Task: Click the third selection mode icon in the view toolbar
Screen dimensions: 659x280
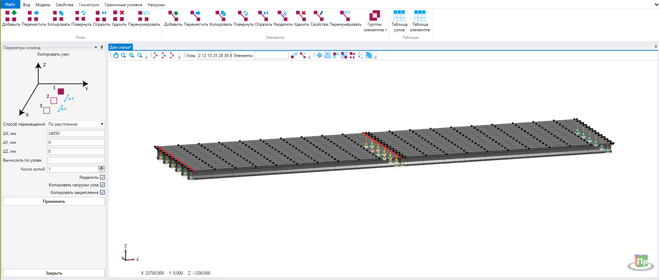Action: tap(172, 55)
